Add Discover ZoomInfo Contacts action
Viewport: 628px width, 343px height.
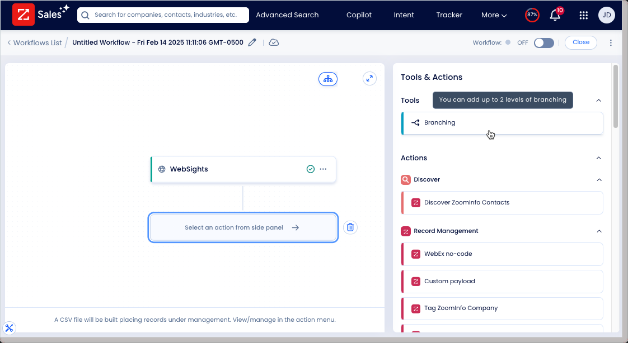tap(502, 203)
